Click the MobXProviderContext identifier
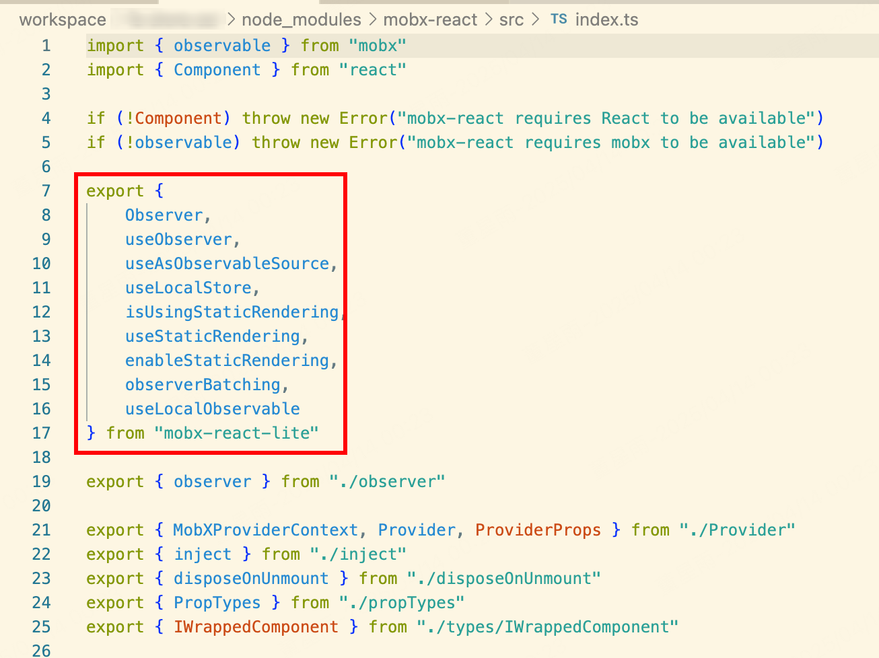This screenshot has width=879, height=658. [266, 530]
